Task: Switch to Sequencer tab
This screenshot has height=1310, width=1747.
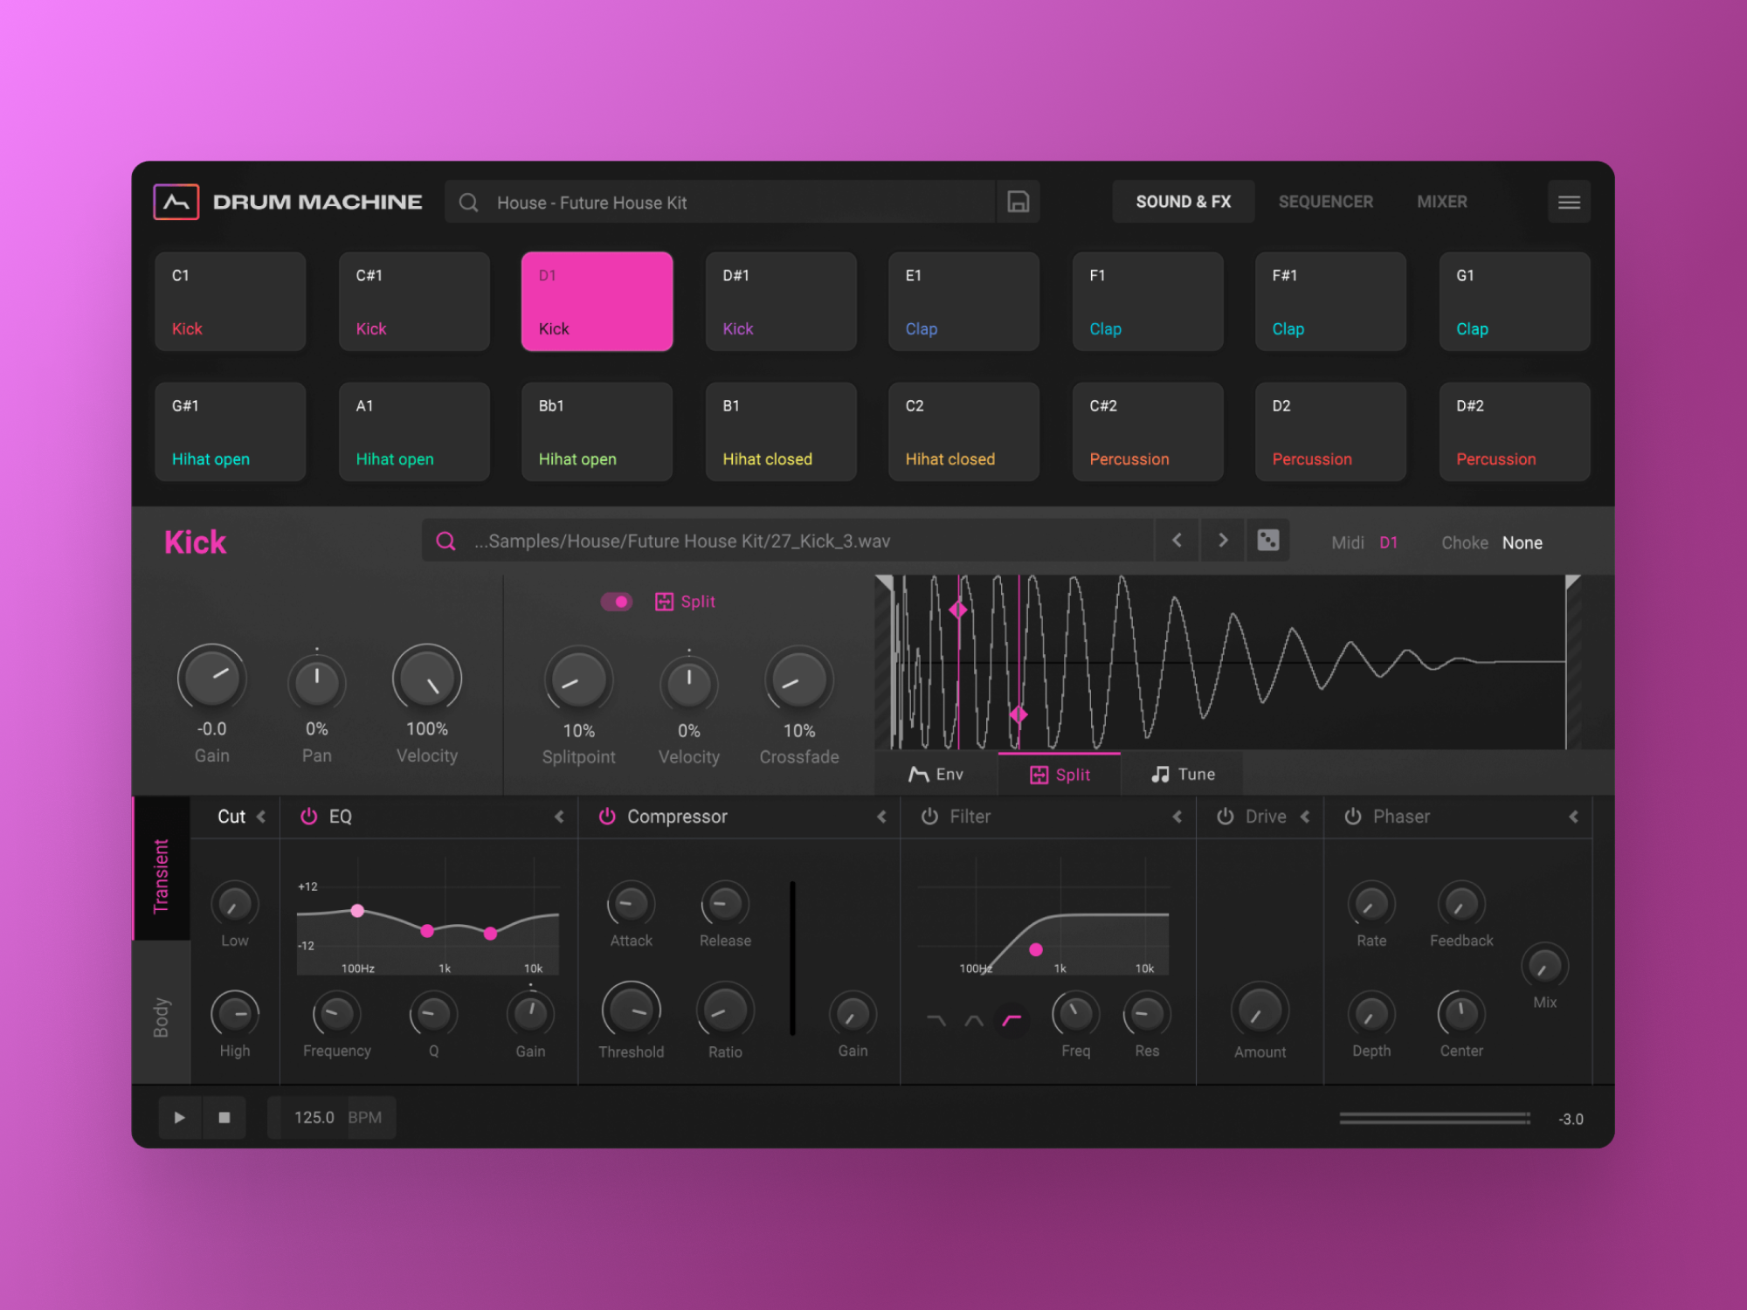Action: coord(1325,202)
